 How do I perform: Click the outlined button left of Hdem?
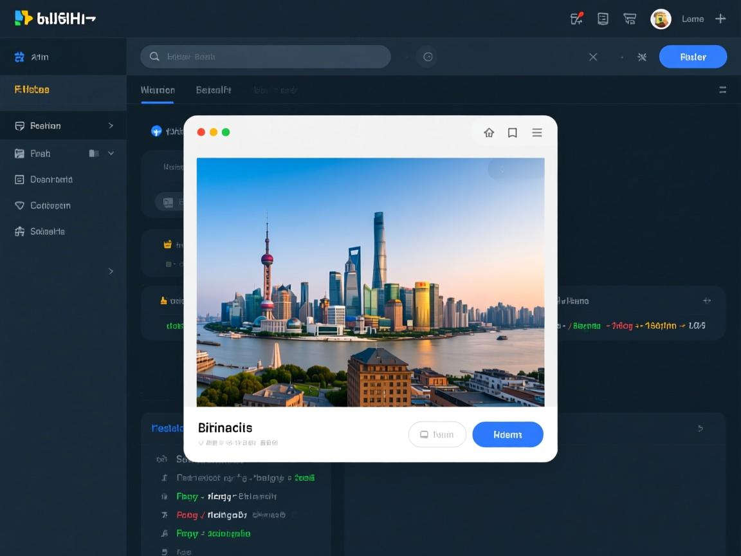437,434
